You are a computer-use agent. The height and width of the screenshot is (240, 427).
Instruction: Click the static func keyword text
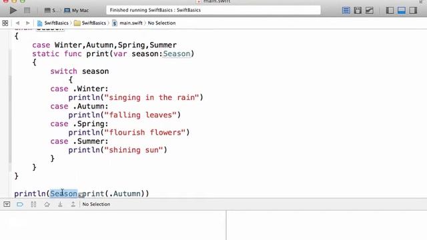[x=57, y=54]
